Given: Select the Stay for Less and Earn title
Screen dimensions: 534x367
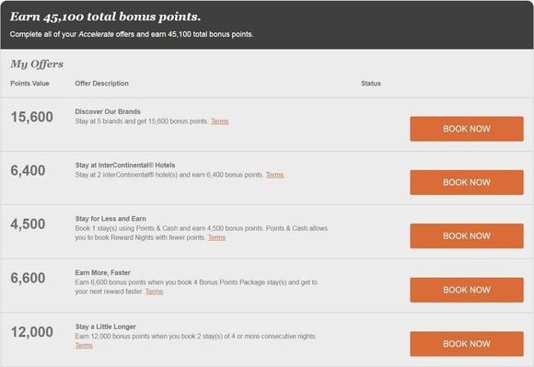Looking at the screenshot, I should (110, 219).
